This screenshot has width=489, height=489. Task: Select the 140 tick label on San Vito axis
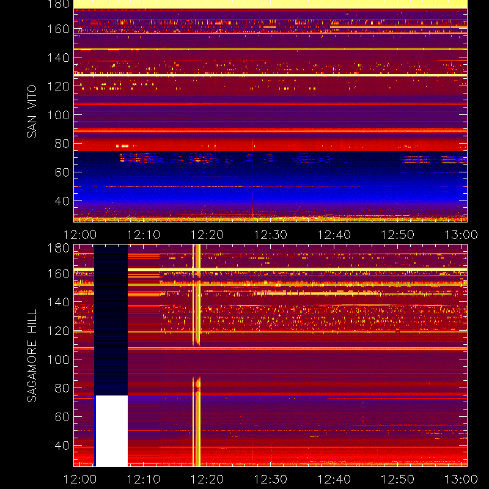(58, 57)
